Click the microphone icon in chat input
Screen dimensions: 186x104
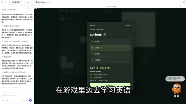[x=27, y=100]
